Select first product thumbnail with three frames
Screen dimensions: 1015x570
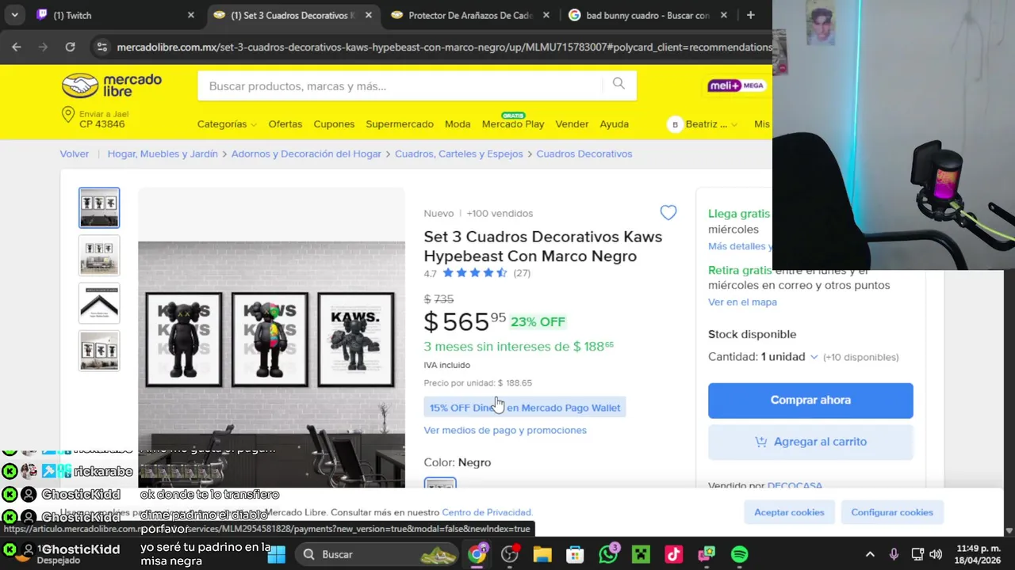coord(99,207)
